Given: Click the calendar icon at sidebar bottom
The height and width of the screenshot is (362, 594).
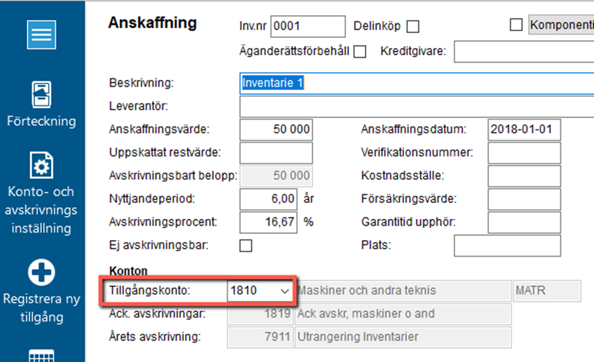Looking at the screenshot, I should (x=41, y=356).
